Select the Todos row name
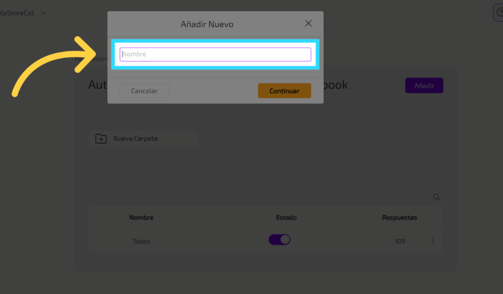503x294 pixels. click(141, 241)
